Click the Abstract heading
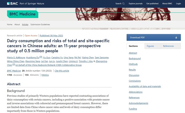Viewport: 185px width, 113px height. (x=14, y=84)
